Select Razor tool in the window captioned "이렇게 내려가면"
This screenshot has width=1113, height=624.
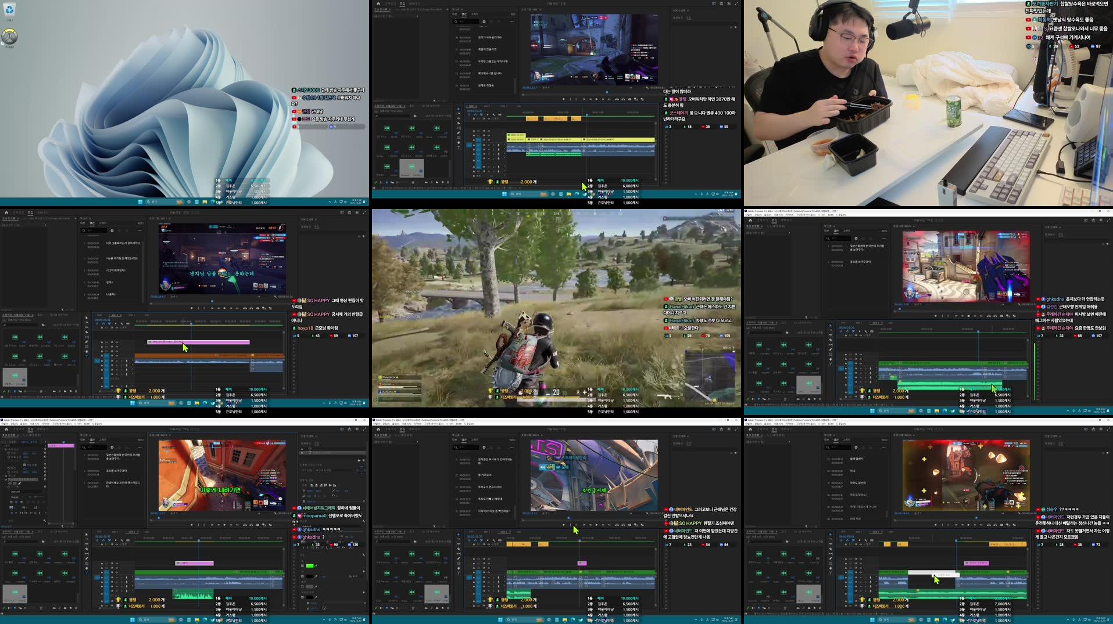pyautogui.click(x=87, y=549)
